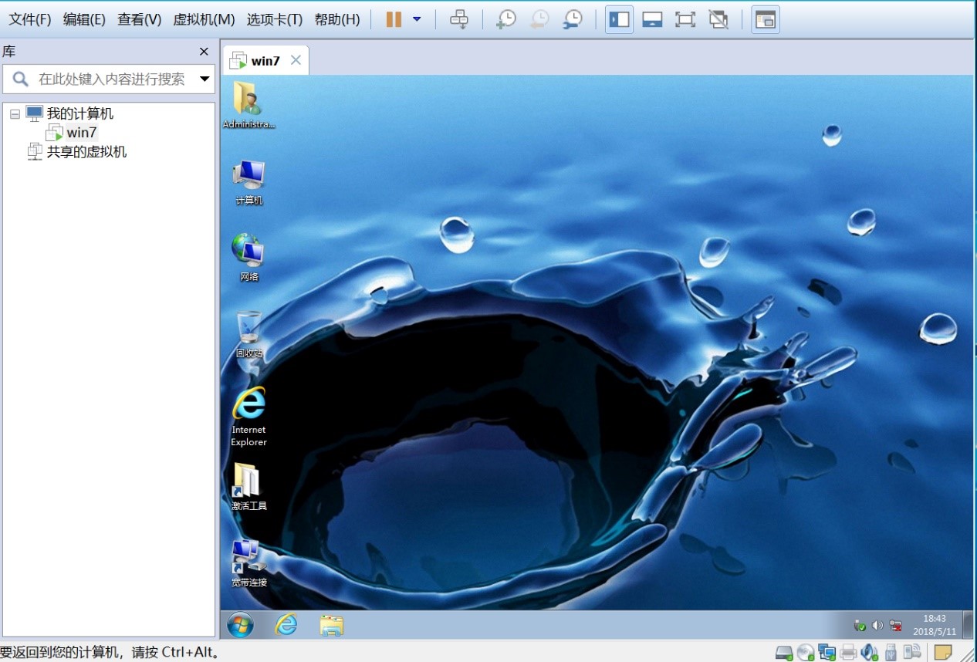Click the Unity mode toolbar icon
Image resolution: width=977 pixels, height=662 pixels.
point(718,19)
